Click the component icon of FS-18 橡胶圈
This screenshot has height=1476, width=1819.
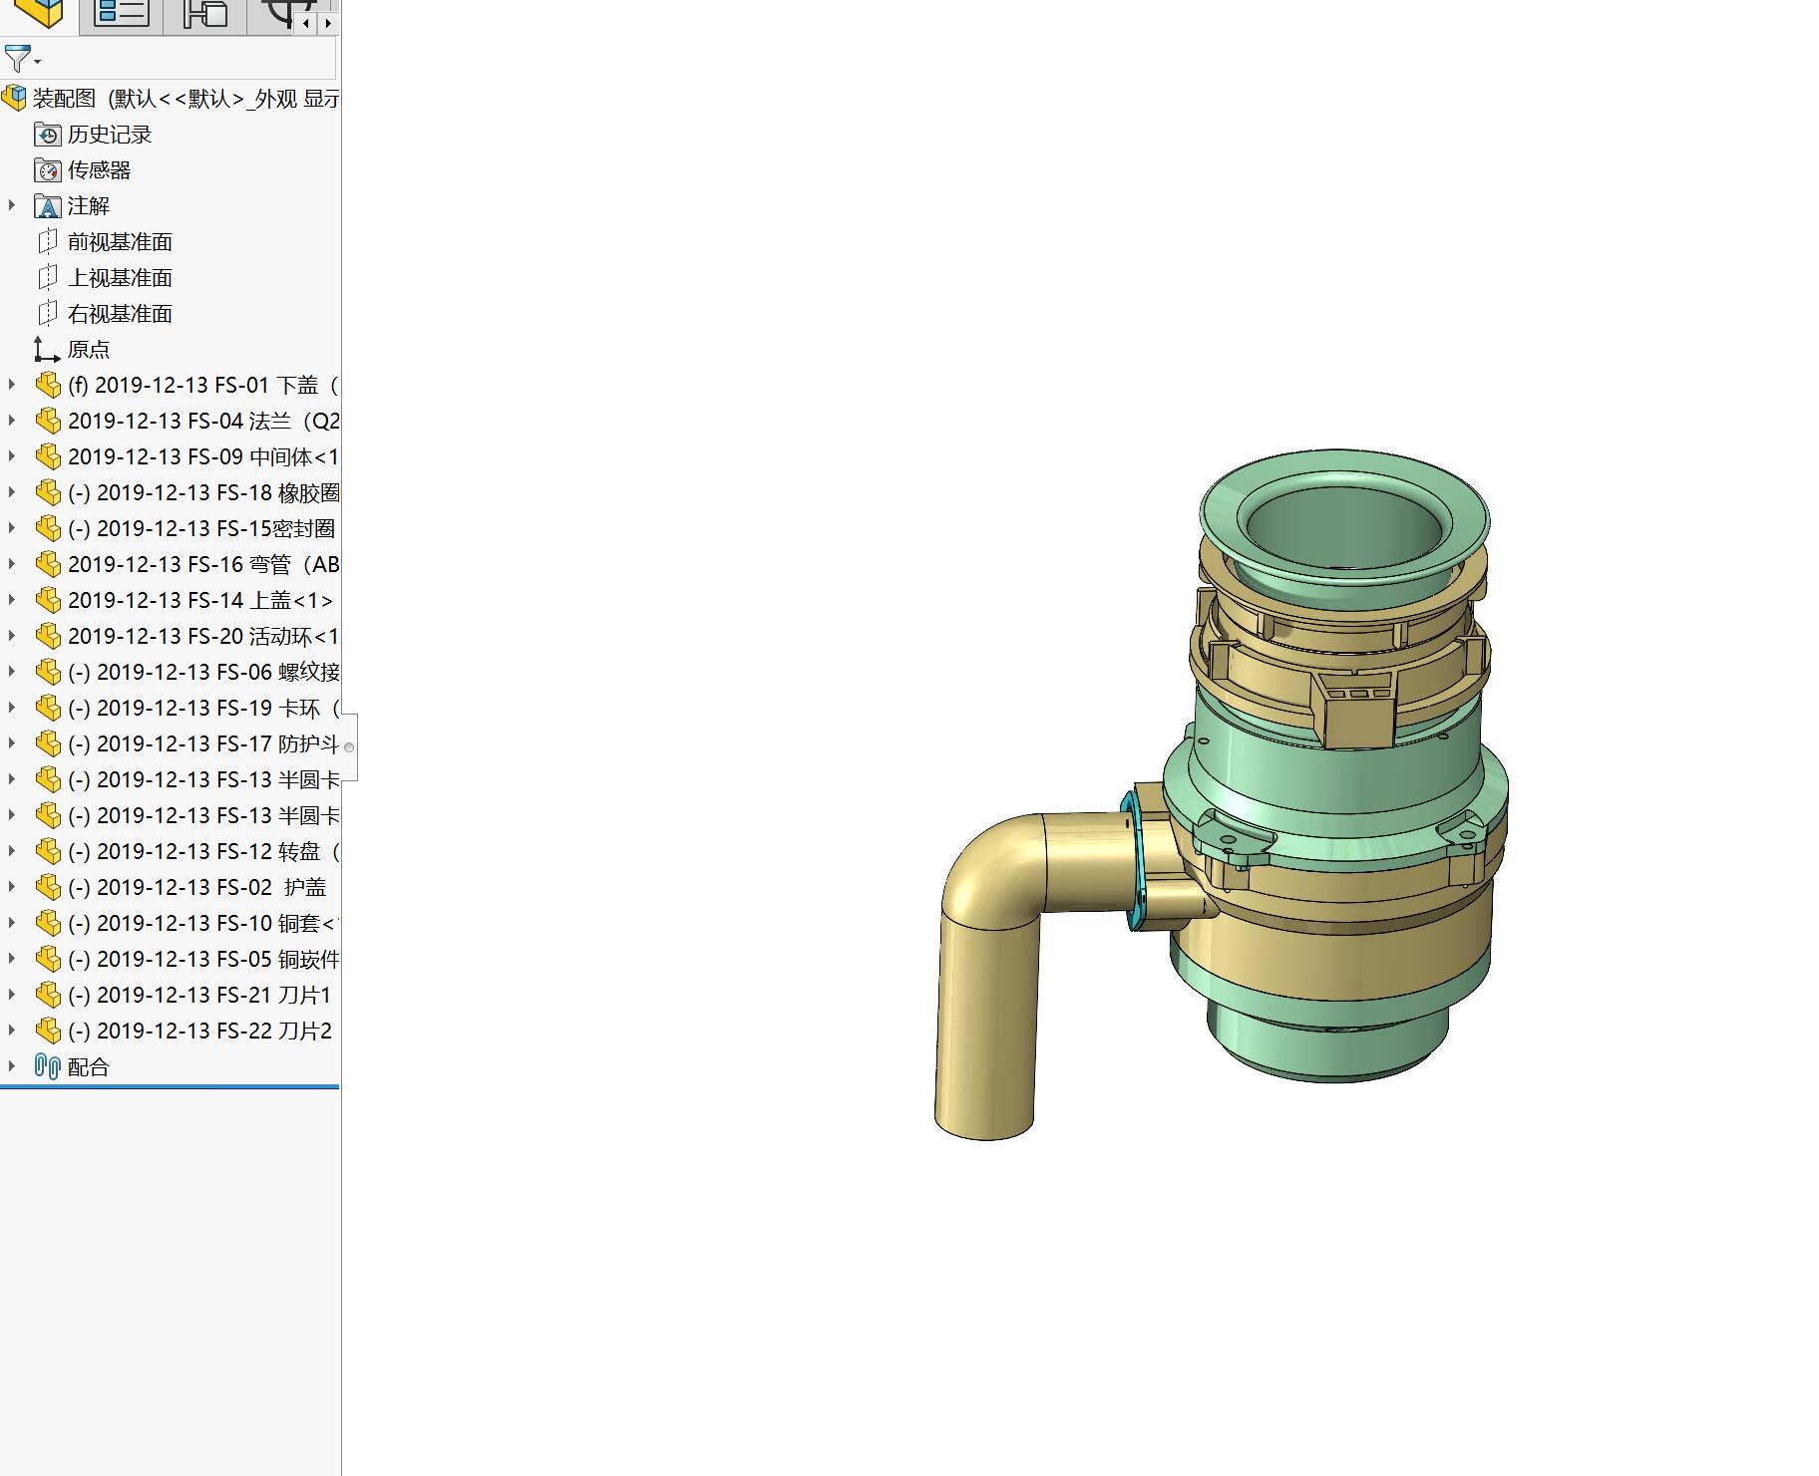48,492
